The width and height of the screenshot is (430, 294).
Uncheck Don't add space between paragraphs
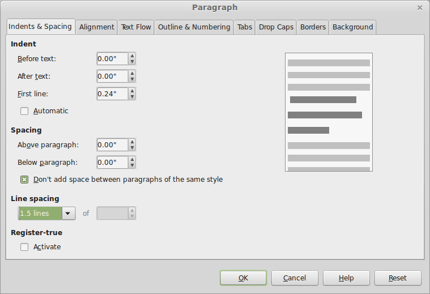[x=24, y=180]
